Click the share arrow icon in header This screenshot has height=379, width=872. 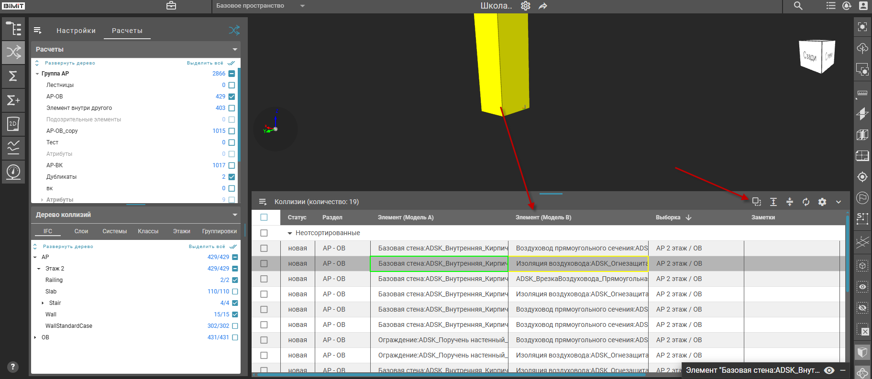[x=543, y=6]
